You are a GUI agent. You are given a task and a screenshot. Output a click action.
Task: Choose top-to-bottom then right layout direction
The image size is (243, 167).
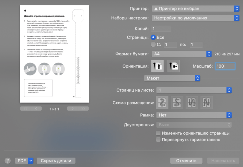click(192, 103)
